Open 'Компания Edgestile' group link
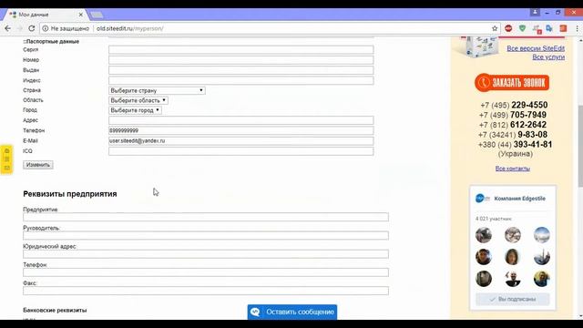Image resolution: width=583 pixels, height=328 pixels. pyautogui.click(x=519, y=199)
